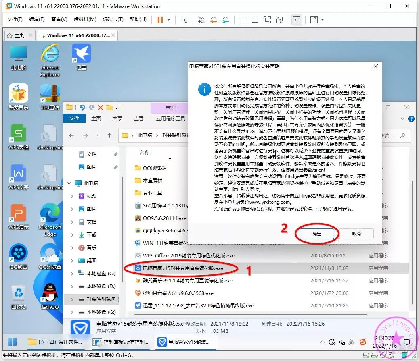Open Microsoft Edge desktop shortcut
The width and height of the screenshot is (419, 361).
coord(50,218)
